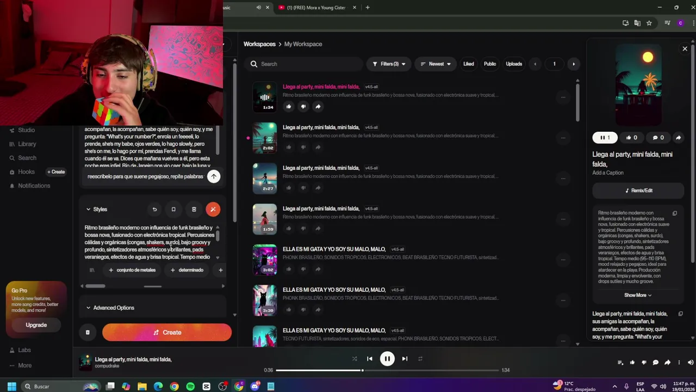This screenshot has width=696, height=392.
Task: Click the orange Create button
Action: pos(167,332)
